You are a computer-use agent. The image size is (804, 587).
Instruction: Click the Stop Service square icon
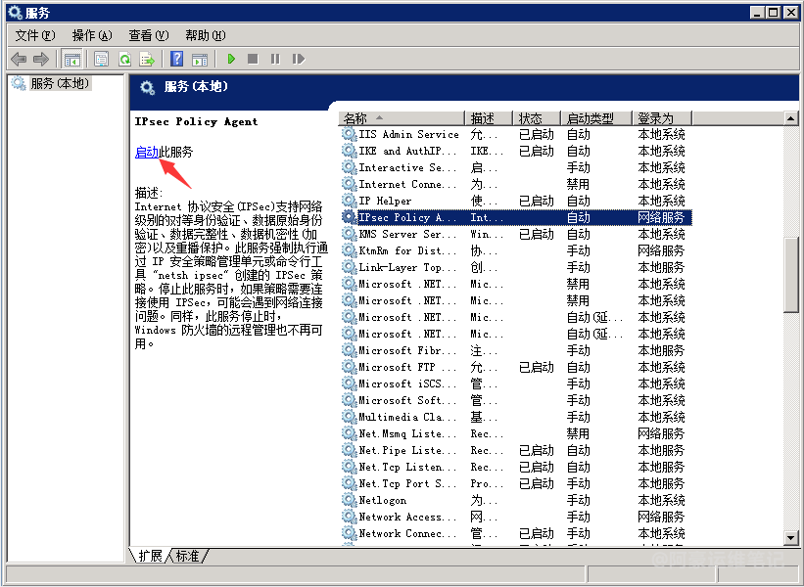(253, 59)
